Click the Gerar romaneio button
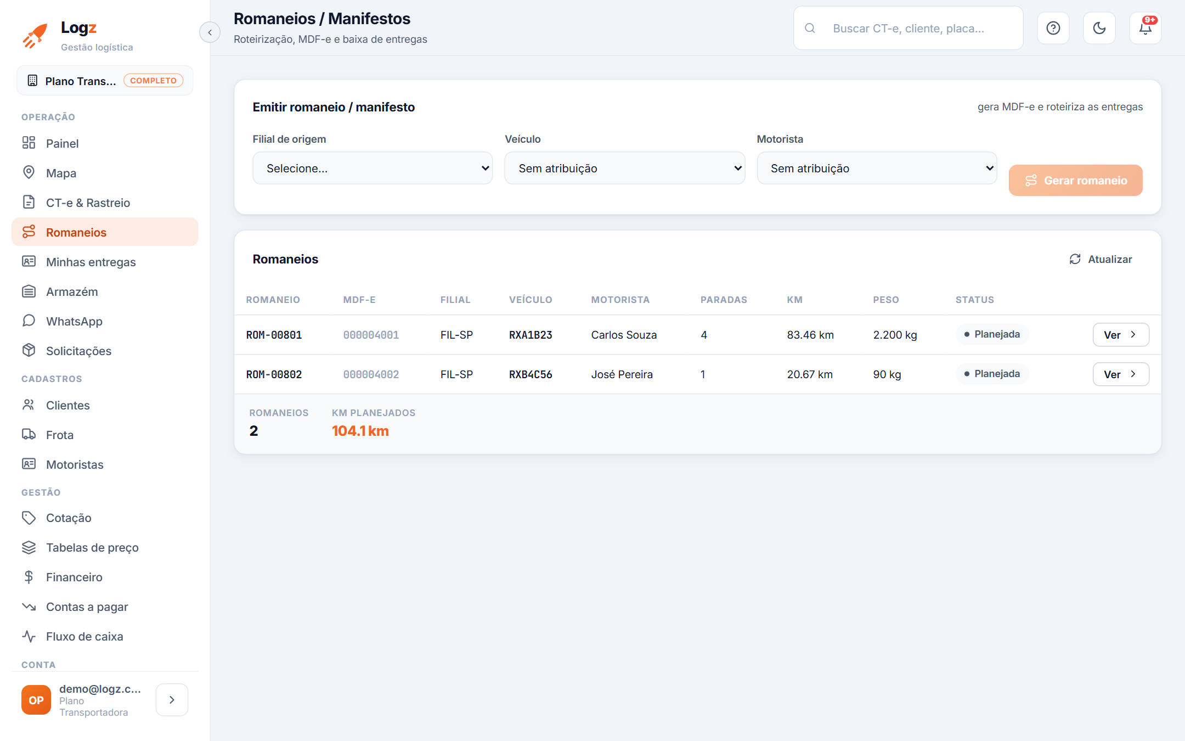 (x=1075, y=180)
